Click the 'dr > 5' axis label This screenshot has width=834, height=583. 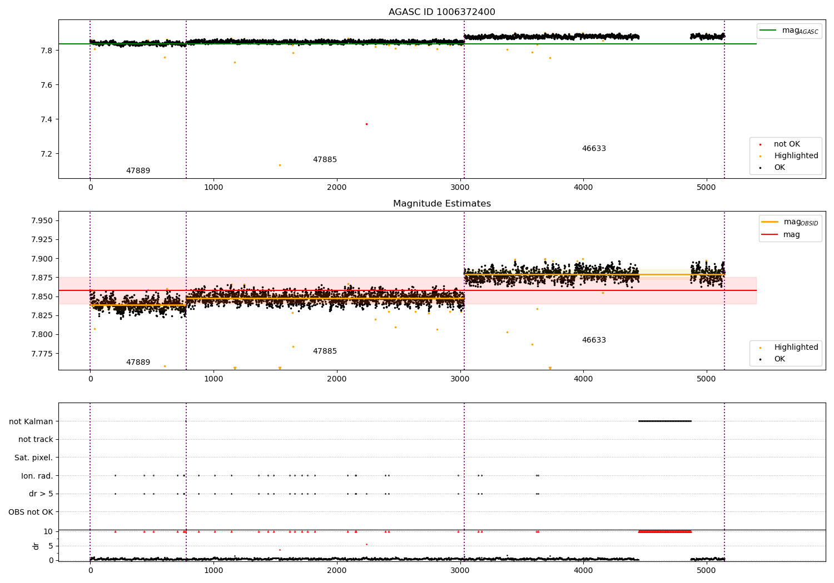tap(41, 494)
